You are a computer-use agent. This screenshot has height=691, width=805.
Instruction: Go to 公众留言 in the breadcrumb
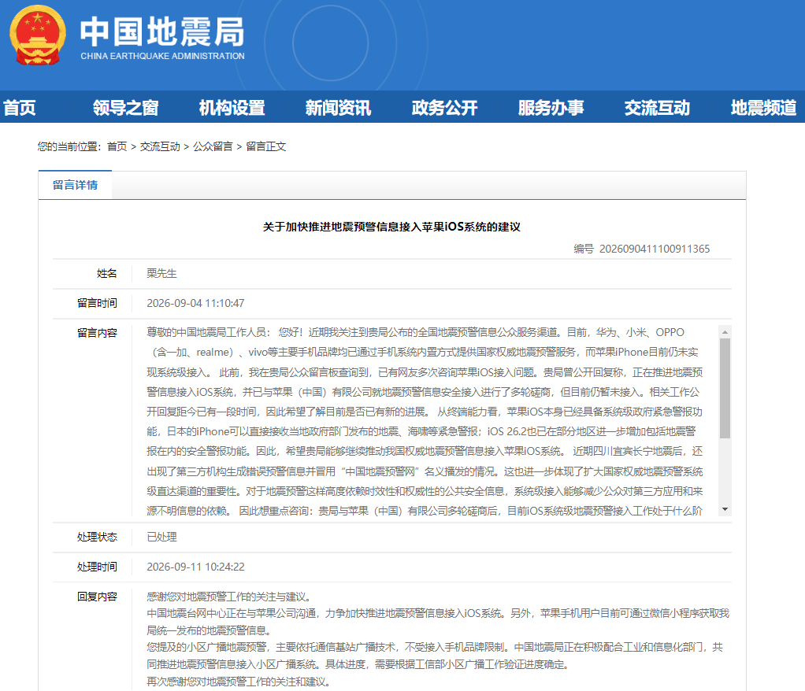(213, 146)
